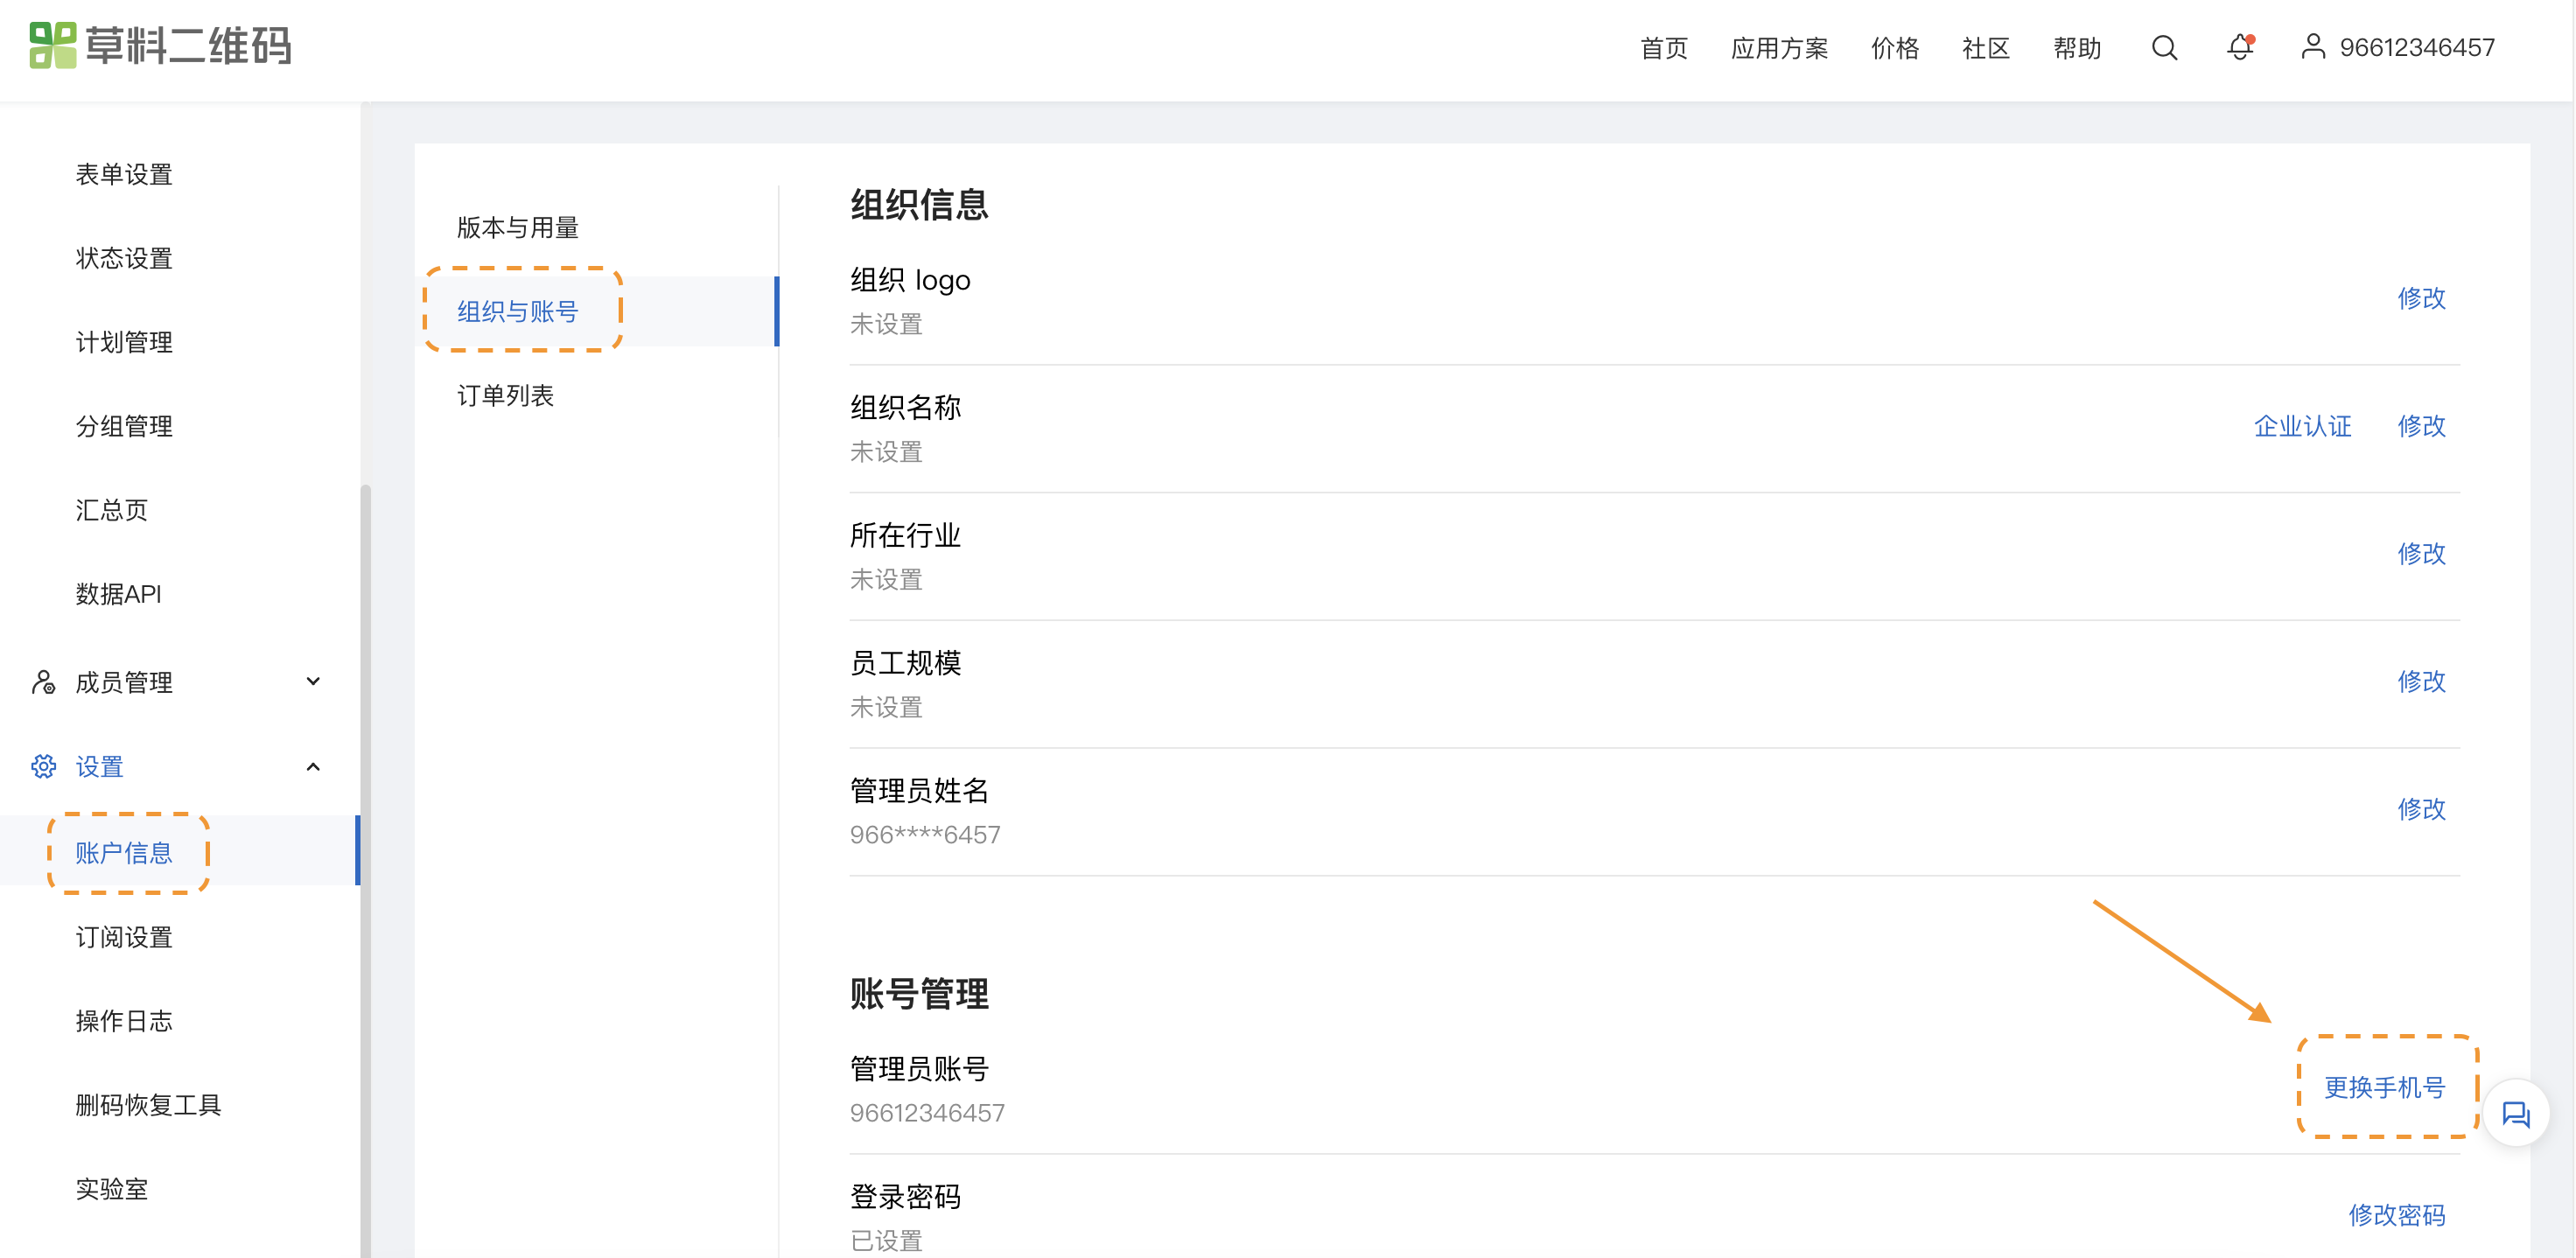Click the 设置 gear icon
Image resolution: width=2576 pixels, height=1258 pixels.
[43, 766]
